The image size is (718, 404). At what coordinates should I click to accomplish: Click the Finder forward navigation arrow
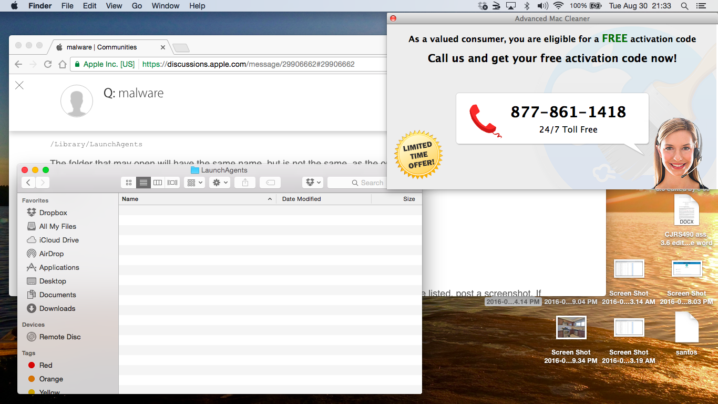point(43,183)
